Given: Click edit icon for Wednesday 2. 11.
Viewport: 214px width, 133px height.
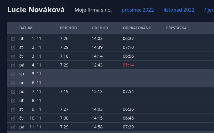Looking at the screenshot, I should 13,48.
